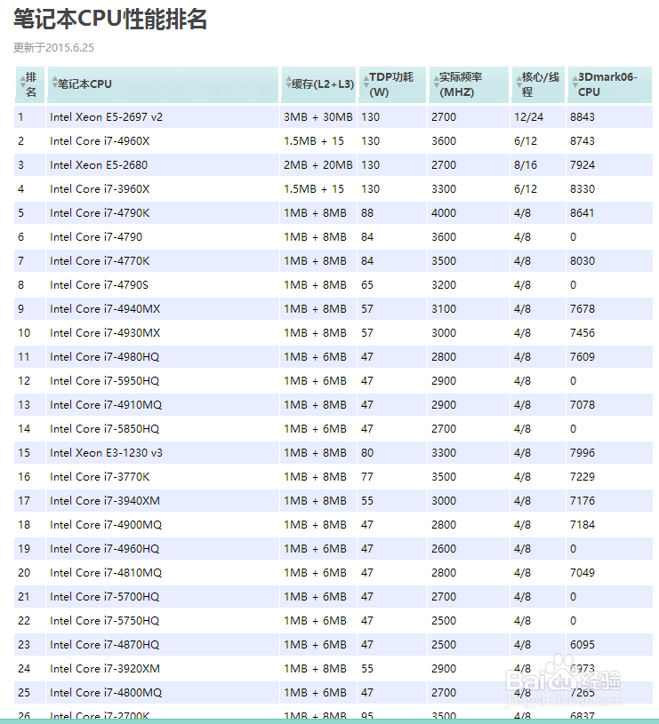The width and height of the screenshot is (659, 724).
Task: Select Intel Core i7-4910MQ cell
Action: click(x=162, y=405)
